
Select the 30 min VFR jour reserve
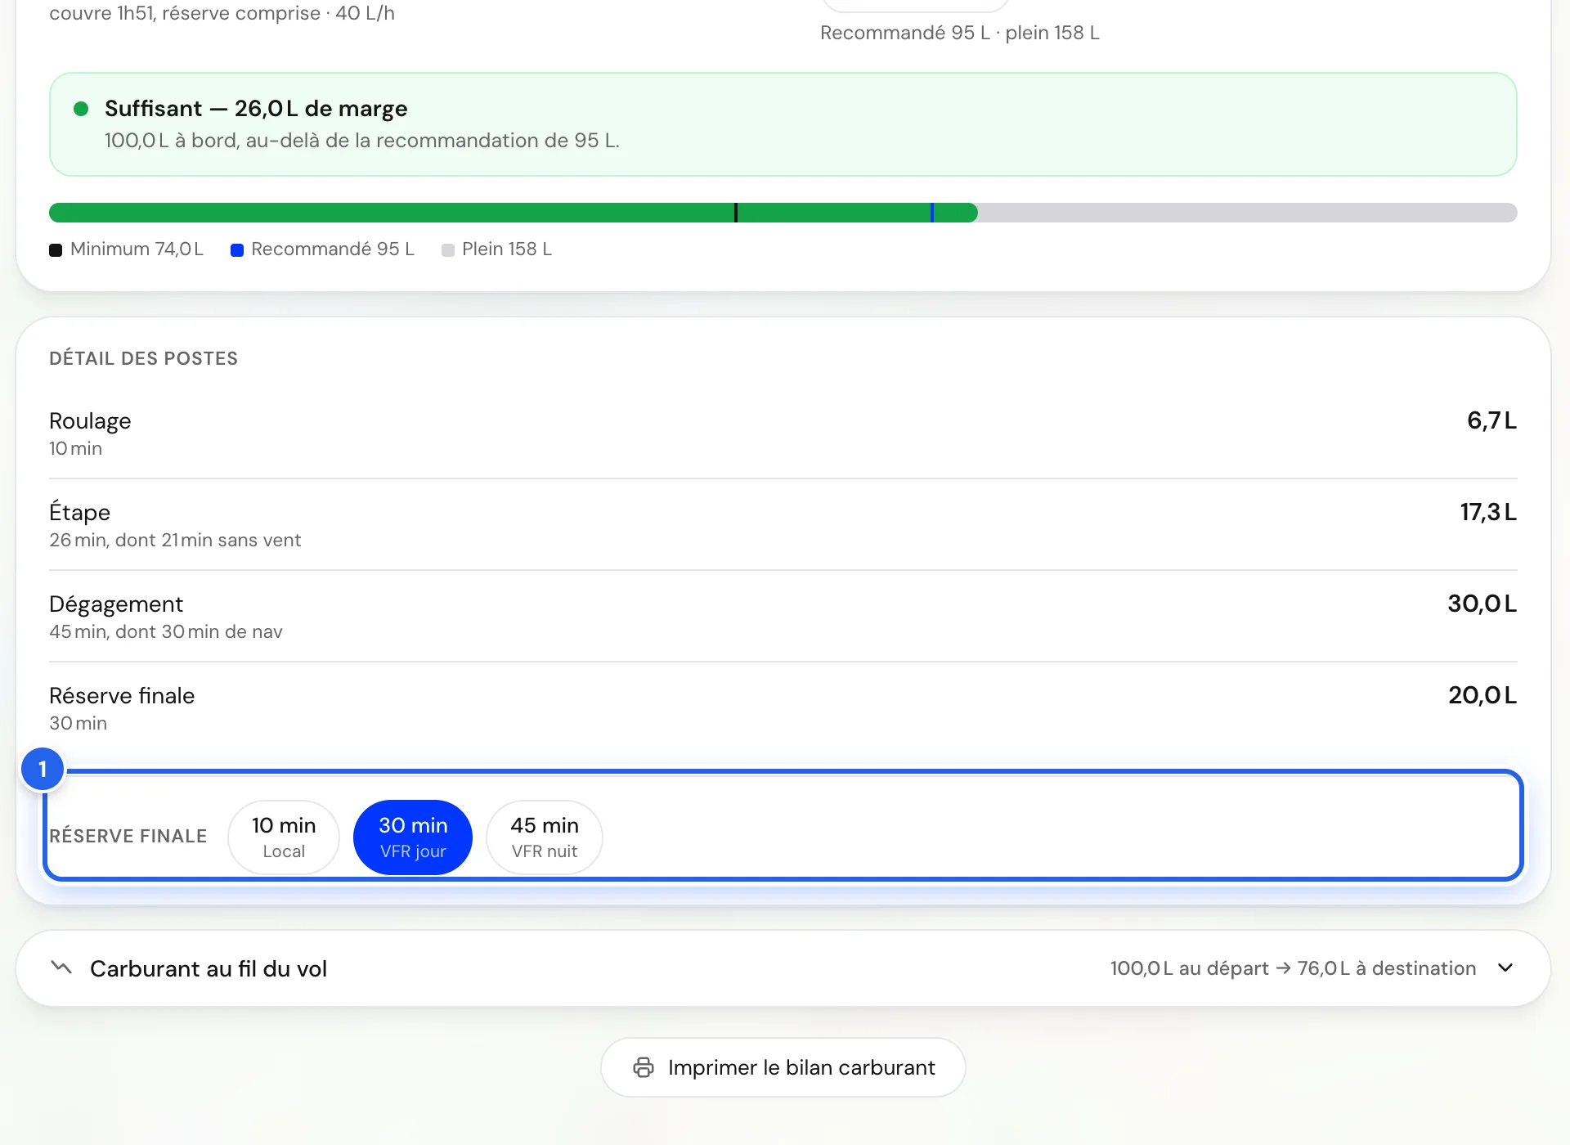(x=413, y=837)
